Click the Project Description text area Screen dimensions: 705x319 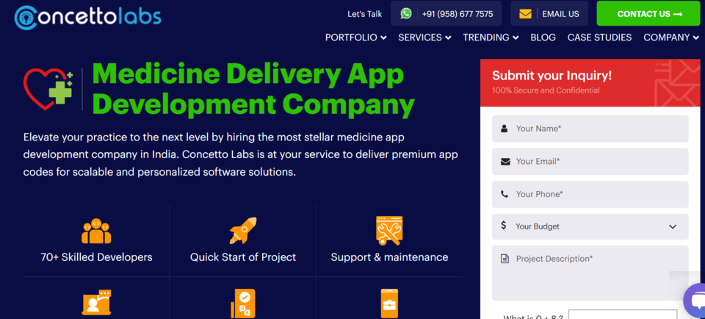[590, 273]
